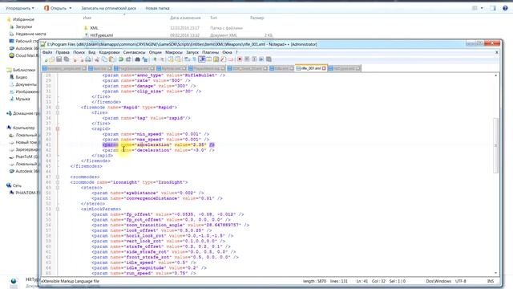Open the Файл menu

pyautogui.click(x=47, y=52)
